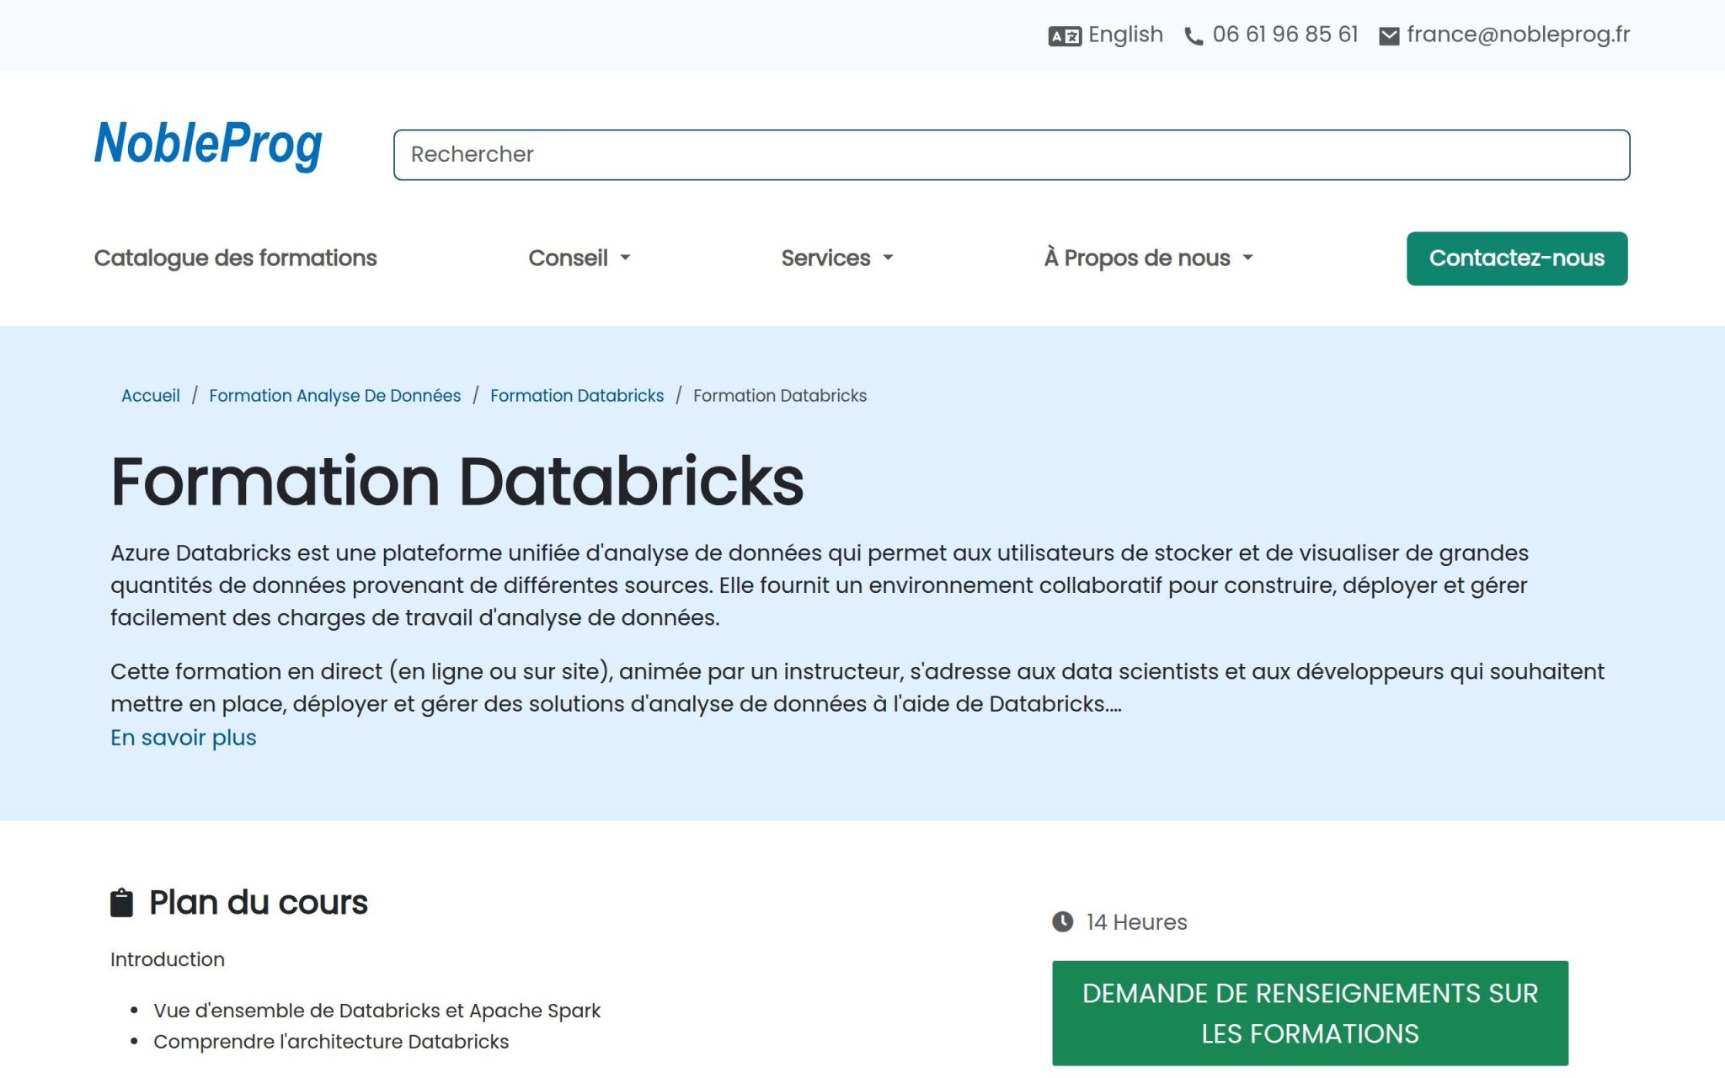The image size is (1725, 1078).
Task: Click the last grey Formation Databricks breadcrumb
Action: tap(780, 396)
